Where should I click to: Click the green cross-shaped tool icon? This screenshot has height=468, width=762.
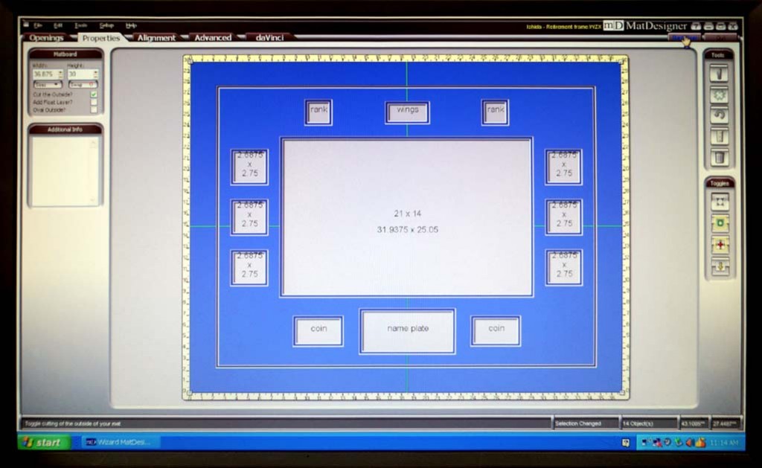click(x=719, y=94)
